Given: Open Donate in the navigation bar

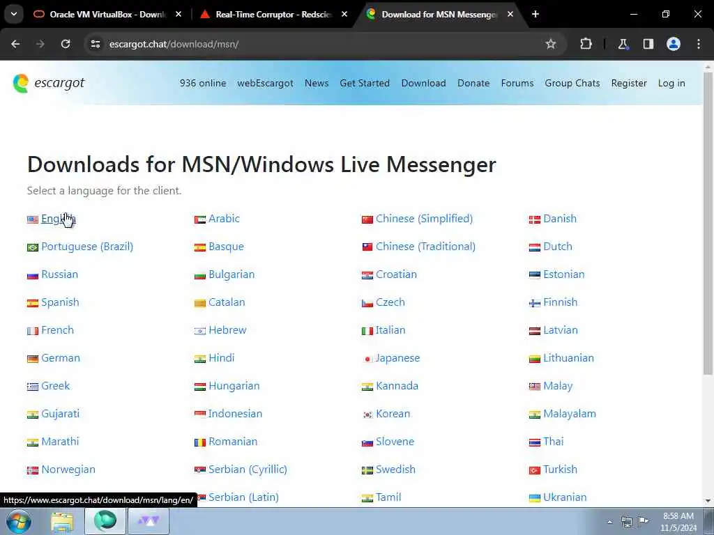Looking at the screenshot, I should click(473, 84).
